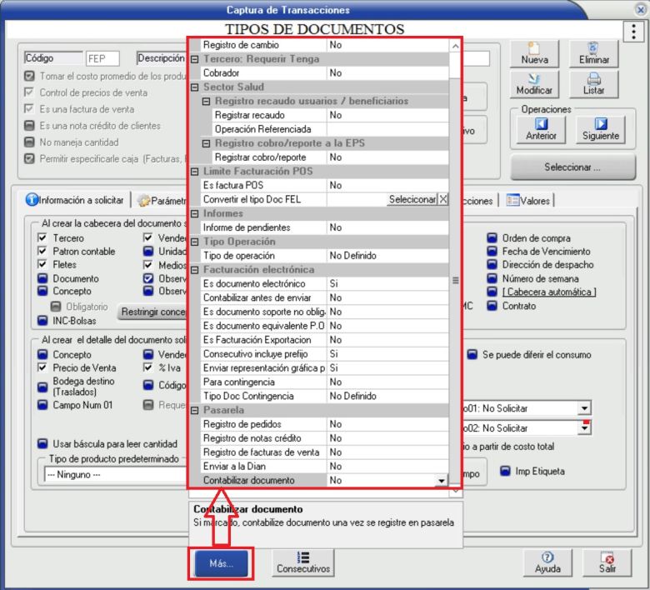650x590 pixels.
Task: Click the Seleccionar ... button
Action: [x=572, y=167]
